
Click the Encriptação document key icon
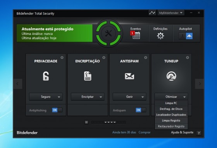pos(88,76)
